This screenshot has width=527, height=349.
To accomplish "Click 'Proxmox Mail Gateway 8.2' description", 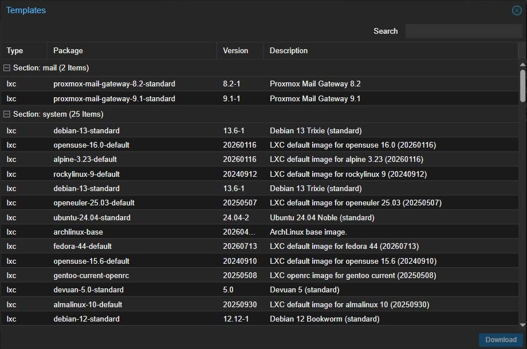I will pyautogui.click(x=315, y=84).
